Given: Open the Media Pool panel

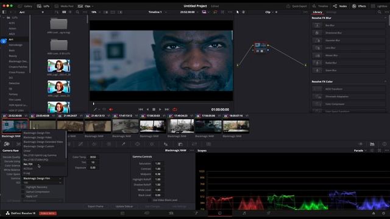Looking at the screenshot, I should (x=64, y=6).
